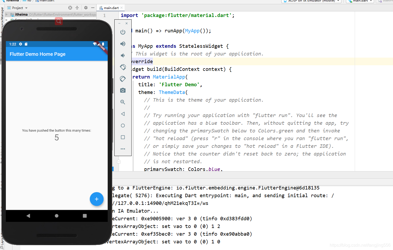Expand the itheima project tree node
393x250 pixels.
click(7, 15)
